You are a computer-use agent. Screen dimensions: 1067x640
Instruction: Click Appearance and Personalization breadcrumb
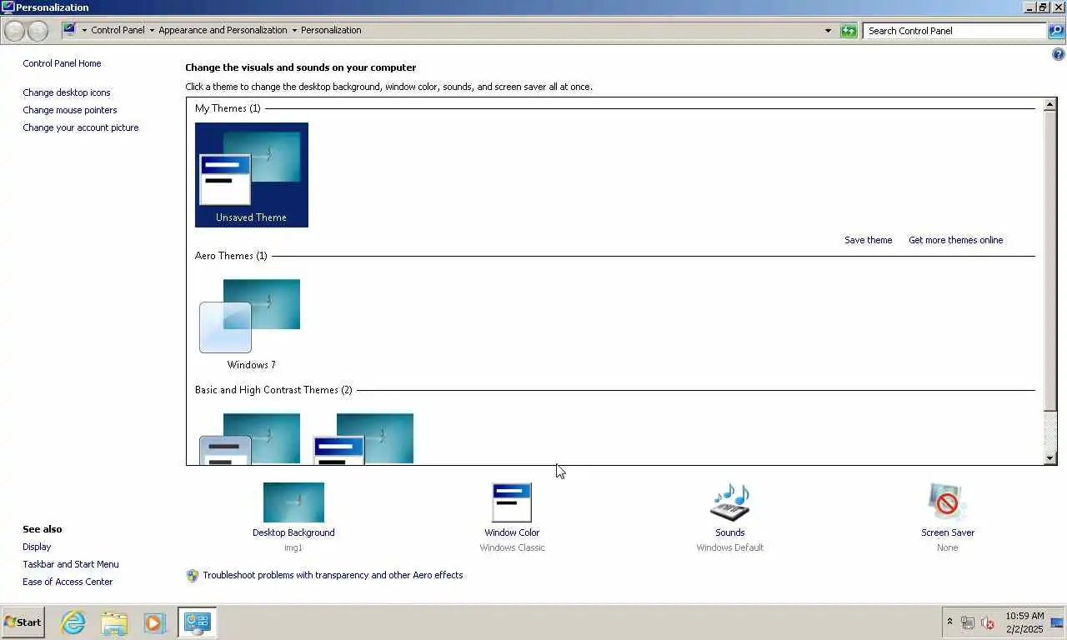point(223,30)
